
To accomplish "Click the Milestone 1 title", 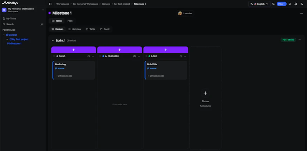I will 62,13.
